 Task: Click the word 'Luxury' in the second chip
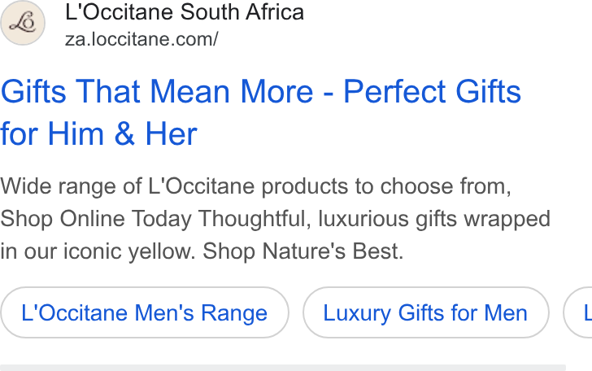(x=357, y=313)
